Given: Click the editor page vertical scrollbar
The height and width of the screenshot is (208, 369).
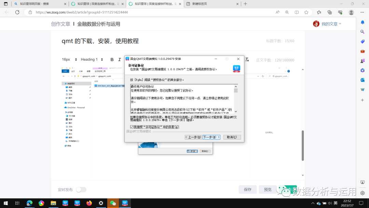Looking at the screenshot, I should coord(303,145).
